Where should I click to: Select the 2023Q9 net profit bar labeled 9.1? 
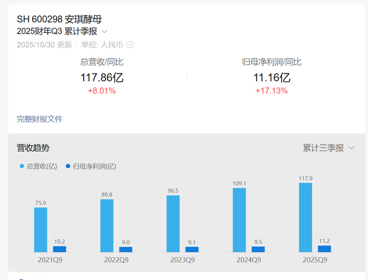click(x=192, y=250)
